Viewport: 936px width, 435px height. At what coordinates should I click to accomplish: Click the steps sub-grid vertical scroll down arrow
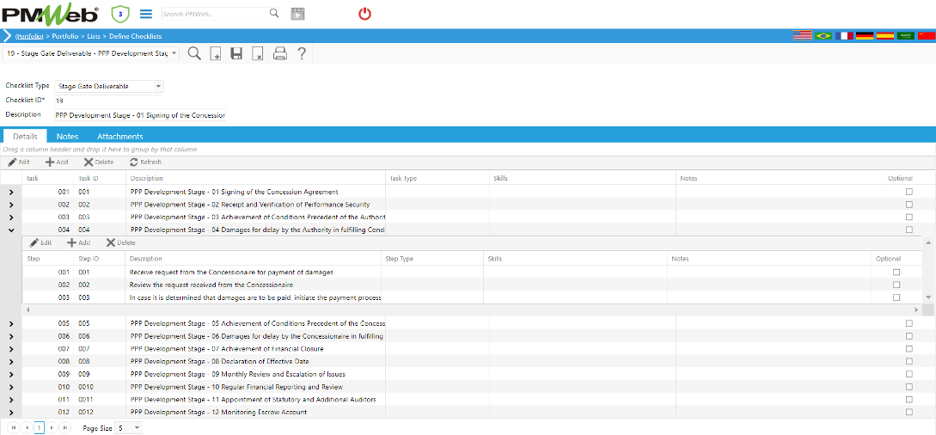(927, 297)
